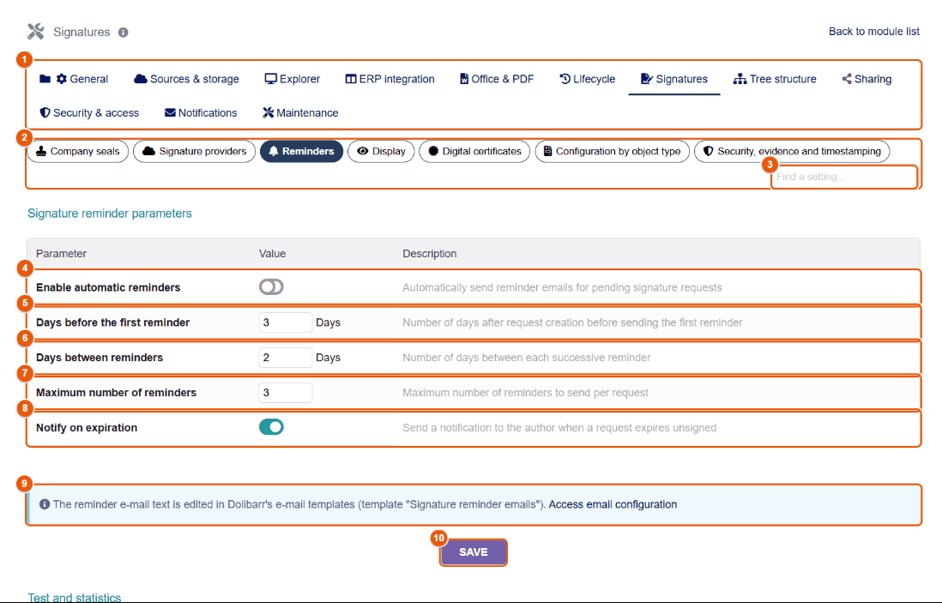Image resolution: width=942 pixels, height=603 pixels.
Task: Go to Security, evidence and timestamping tab
Action: (792, 151)
